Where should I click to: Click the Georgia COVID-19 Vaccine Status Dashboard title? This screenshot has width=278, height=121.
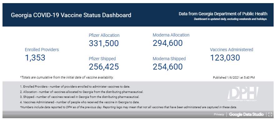click(x=71, y=15)
